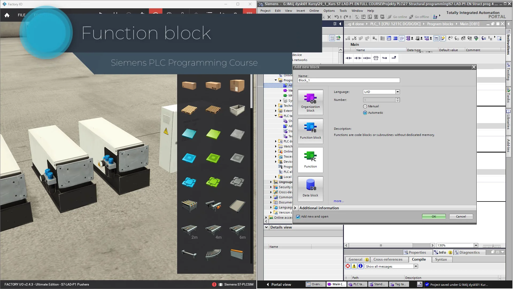Open the Online menu in TIA Portal
Screen dimensions: 513x289
pyautogui.click(x=314, y=11)
